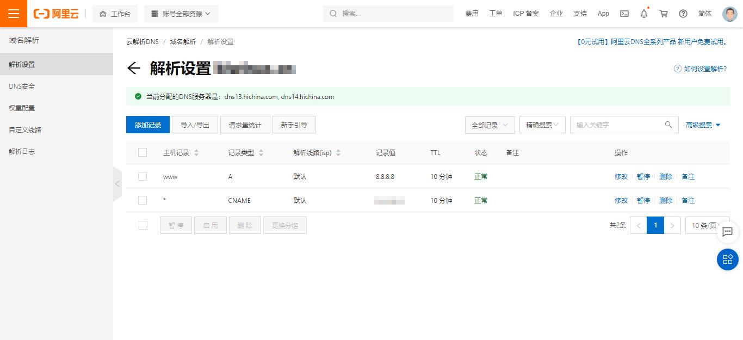Viewport: 743px width, 340px height.
Task: Click the back arrow beside 解析设置
Action: 134,68
